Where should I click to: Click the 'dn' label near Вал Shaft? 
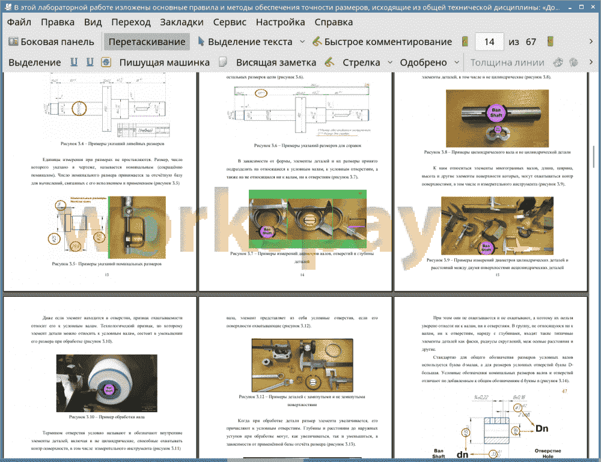pos(462,455)
